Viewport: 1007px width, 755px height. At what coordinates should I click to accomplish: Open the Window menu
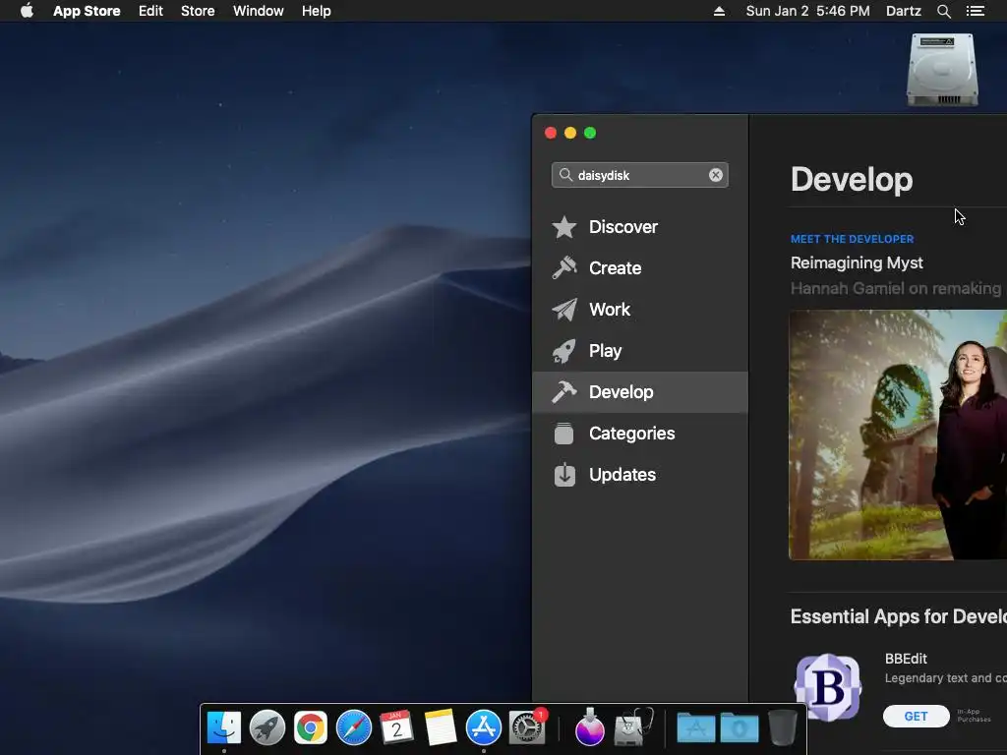[259, 11]
